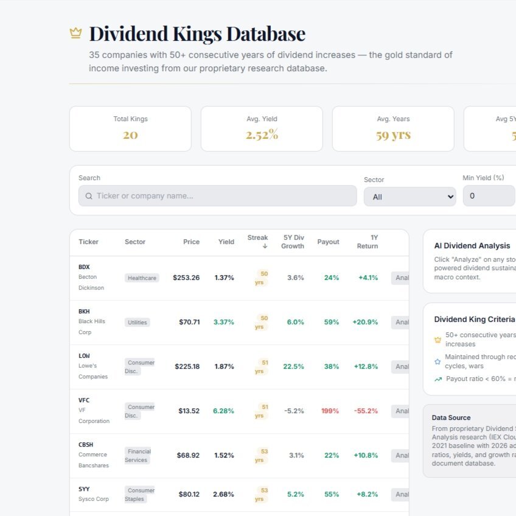Click the Consumer Staples sector tag

[139, 495]
